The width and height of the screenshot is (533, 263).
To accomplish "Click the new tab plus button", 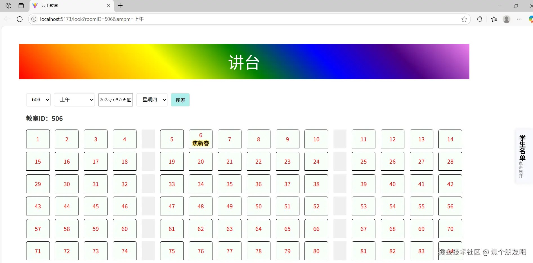I will (x=120, y=6).
